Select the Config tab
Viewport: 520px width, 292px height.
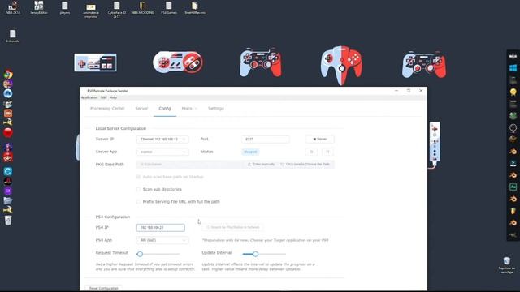coord(165,109)
